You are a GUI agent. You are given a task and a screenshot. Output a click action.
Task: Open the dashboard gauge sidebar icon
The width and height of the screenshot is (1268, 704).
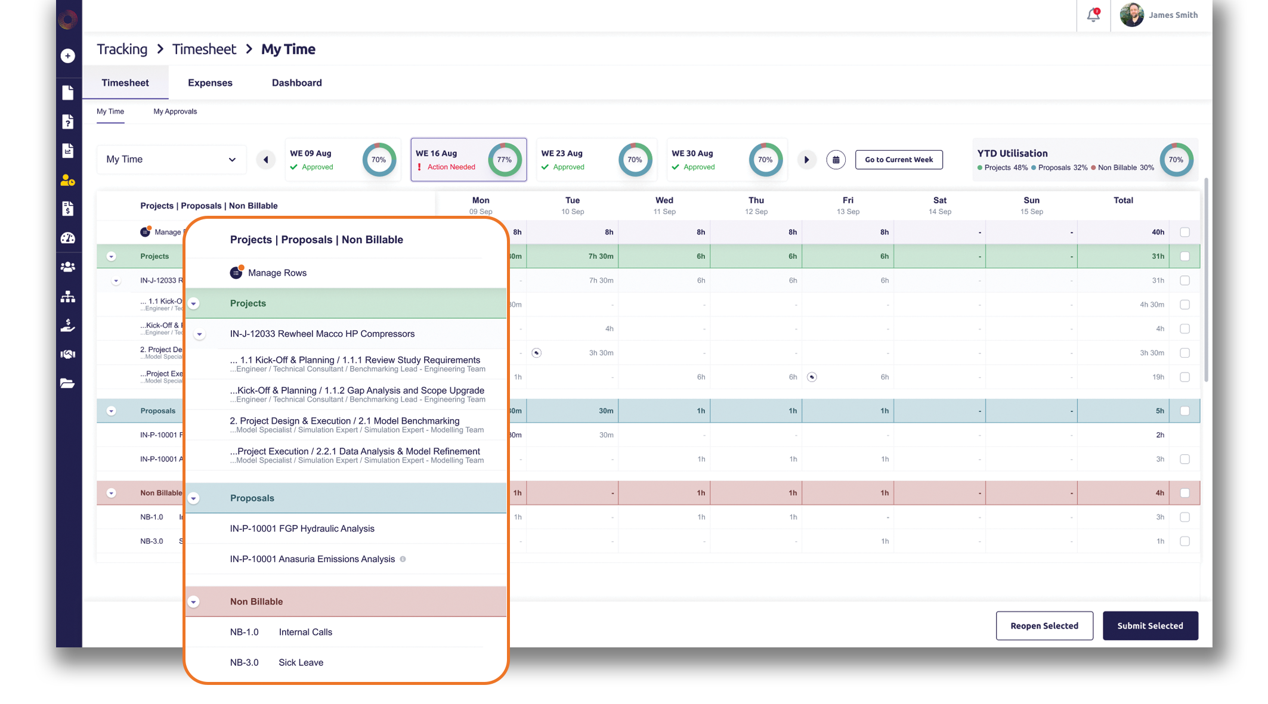(68, 238)
